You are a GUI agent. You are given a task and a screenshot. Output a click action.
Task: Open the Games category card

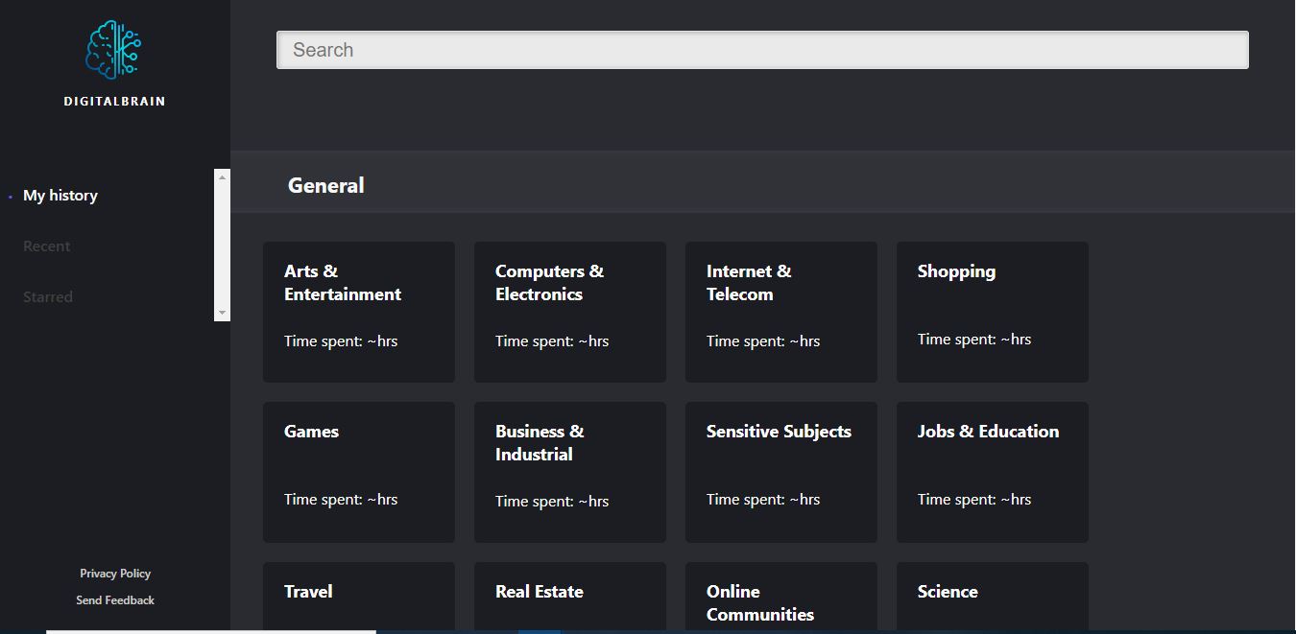pos(359,472)
